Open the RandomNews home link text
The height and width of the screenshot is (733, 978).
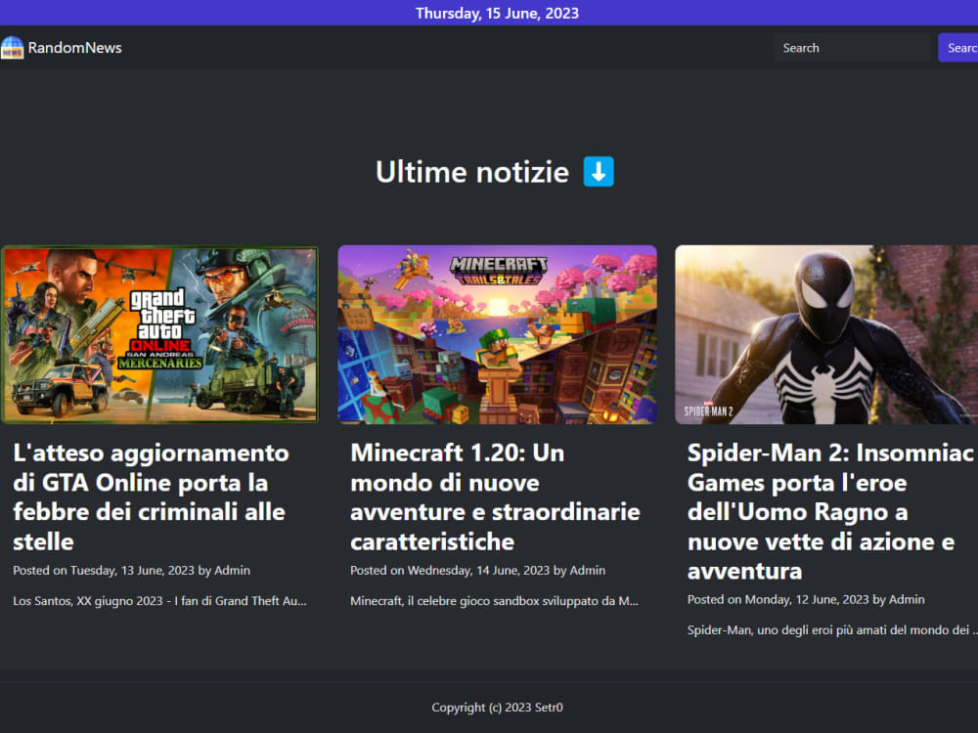pos(75,48)
